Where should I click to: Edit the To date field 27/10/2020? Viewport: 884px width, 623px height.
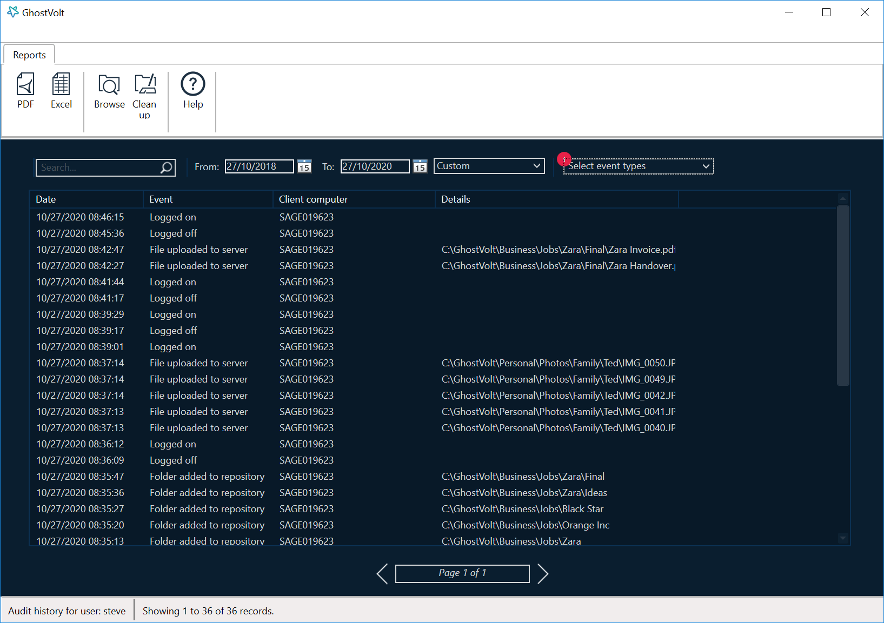click(x=375, y=166)
